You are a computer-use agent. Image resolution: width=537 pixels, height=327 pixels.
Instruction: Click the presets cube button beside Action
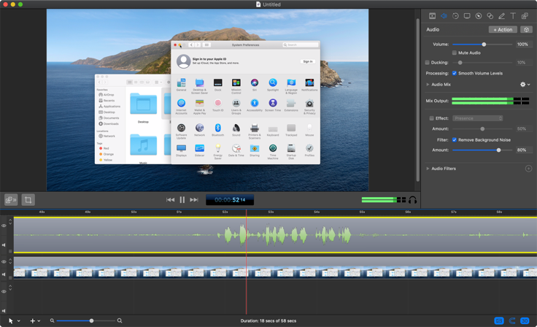(526, 29)
